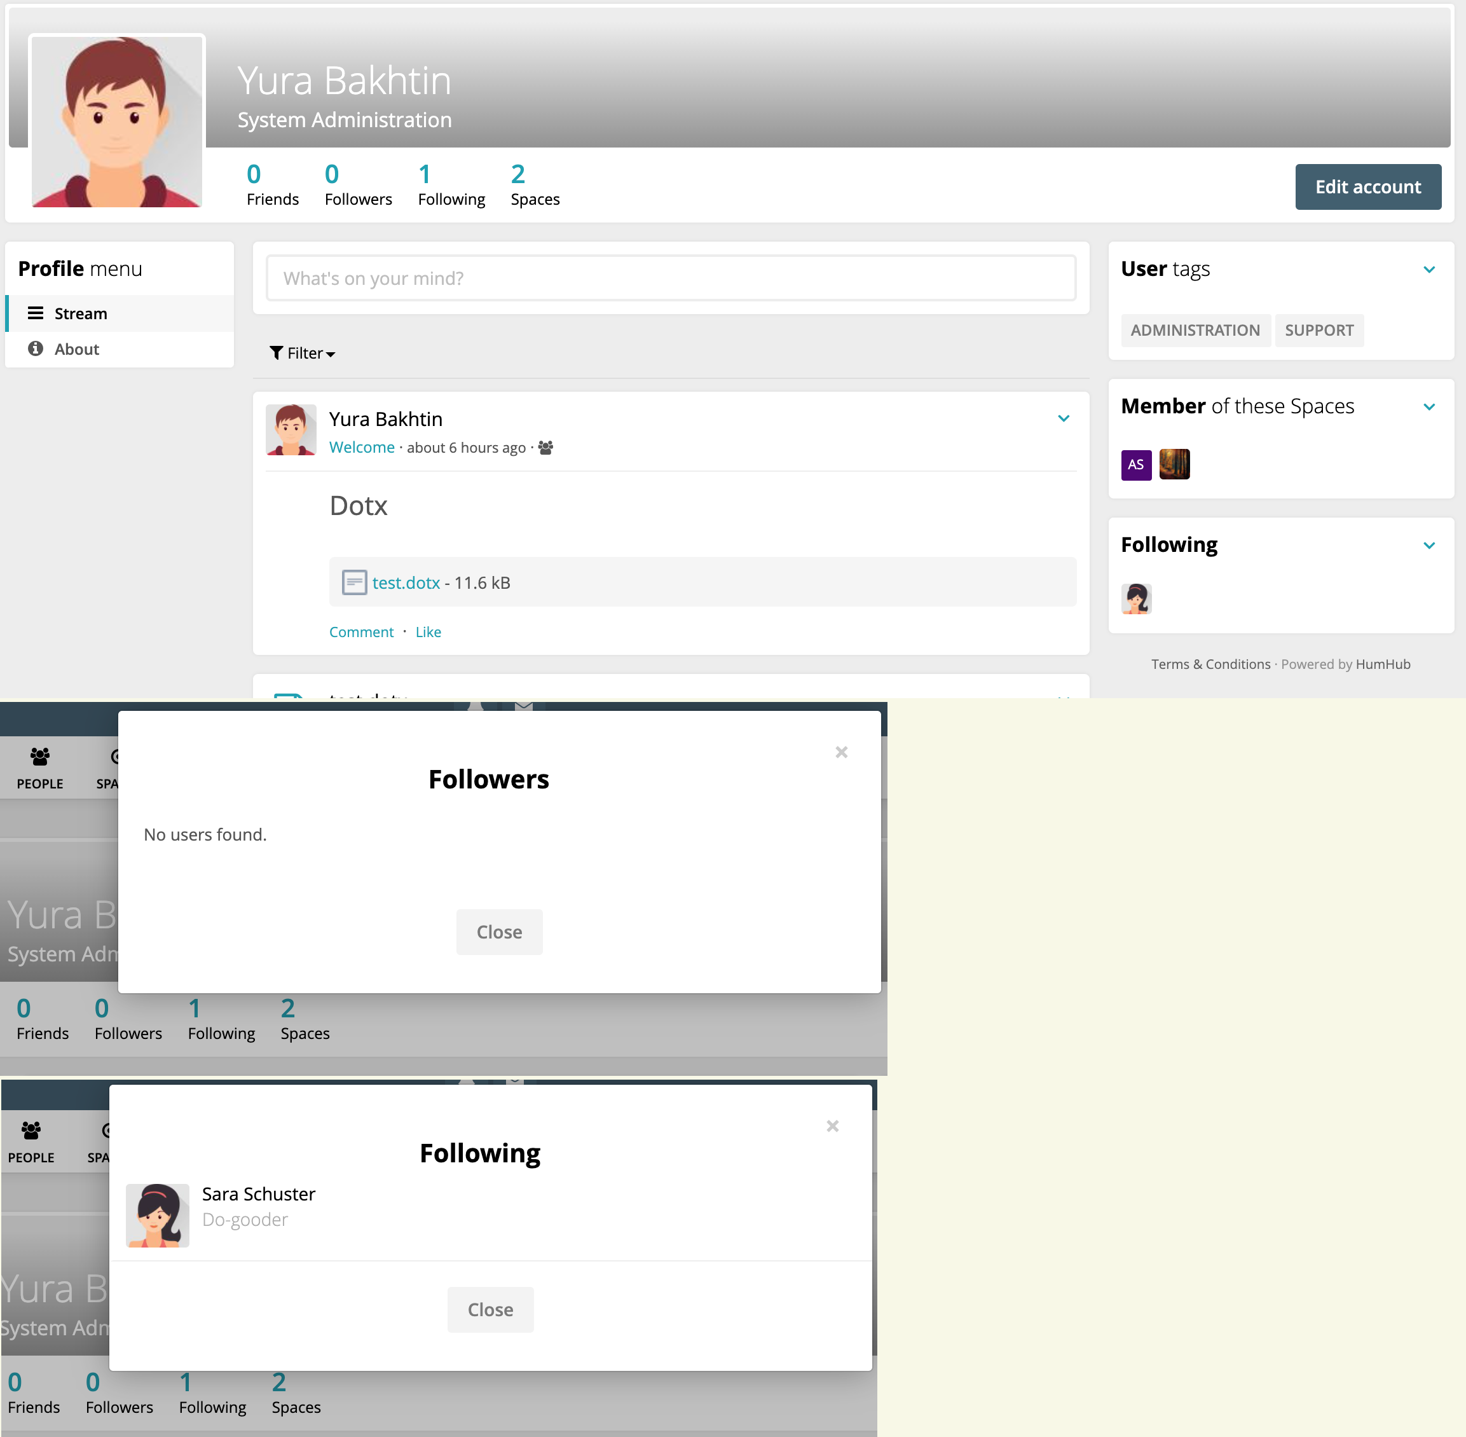Image resolution: width=1466 pixels, height=1437 pixels.
Task: Click the info icon beside About
Action: [36, 348]
